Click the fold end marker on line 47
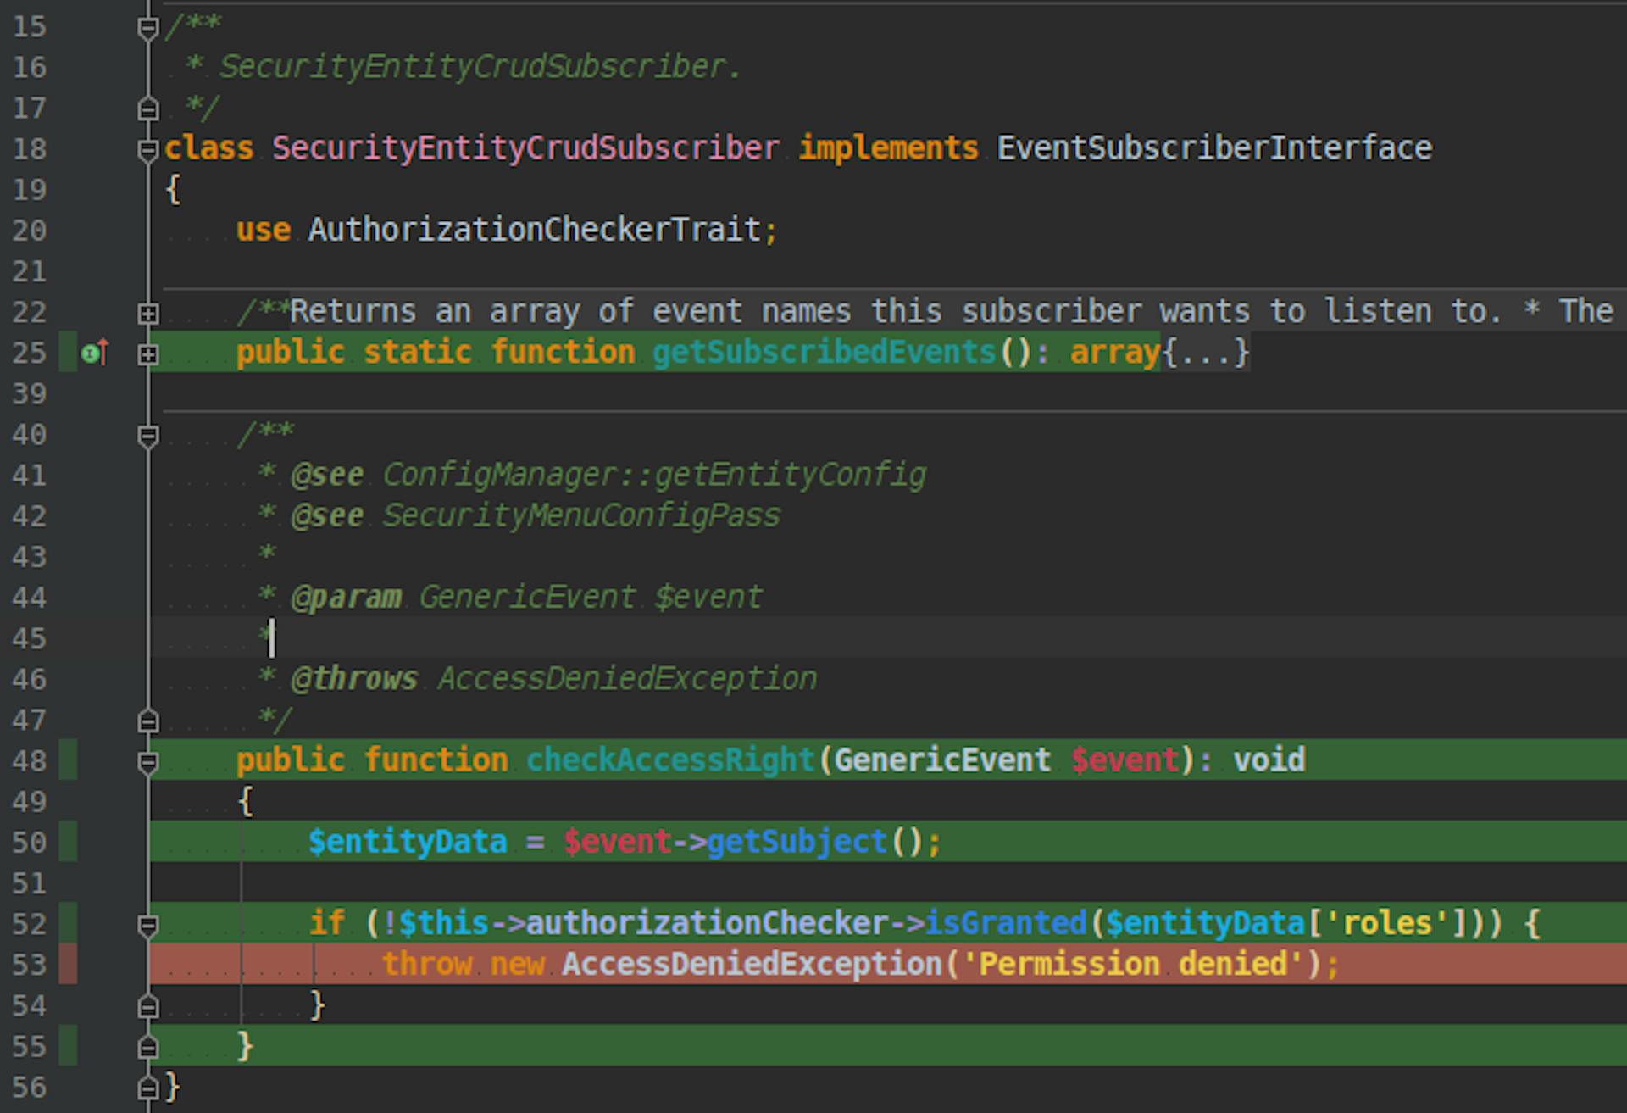1627x1113 pixels. [x=148, y=721]
